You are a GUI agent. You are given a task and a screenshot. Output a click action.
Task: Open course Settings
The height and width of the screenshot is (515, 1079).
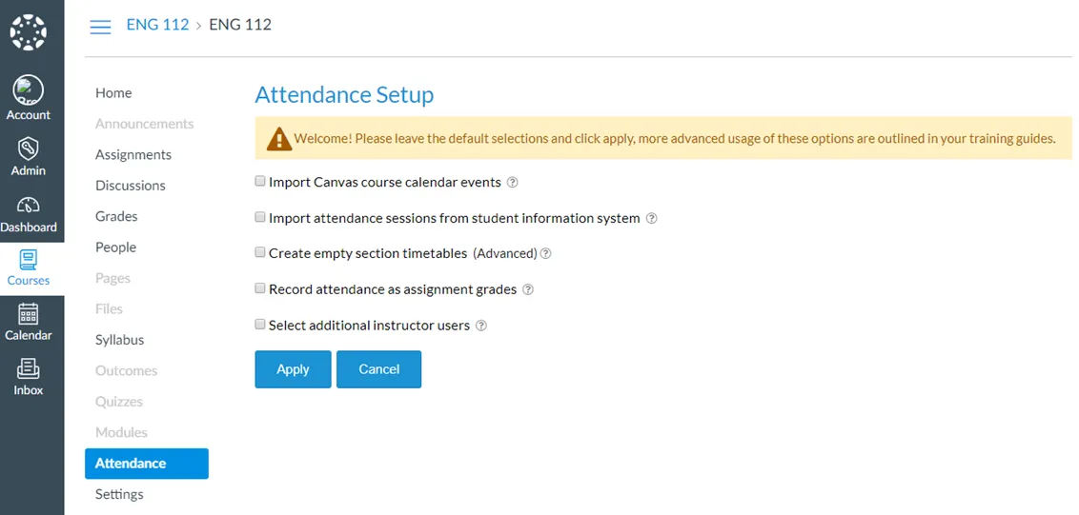(119, 494)
